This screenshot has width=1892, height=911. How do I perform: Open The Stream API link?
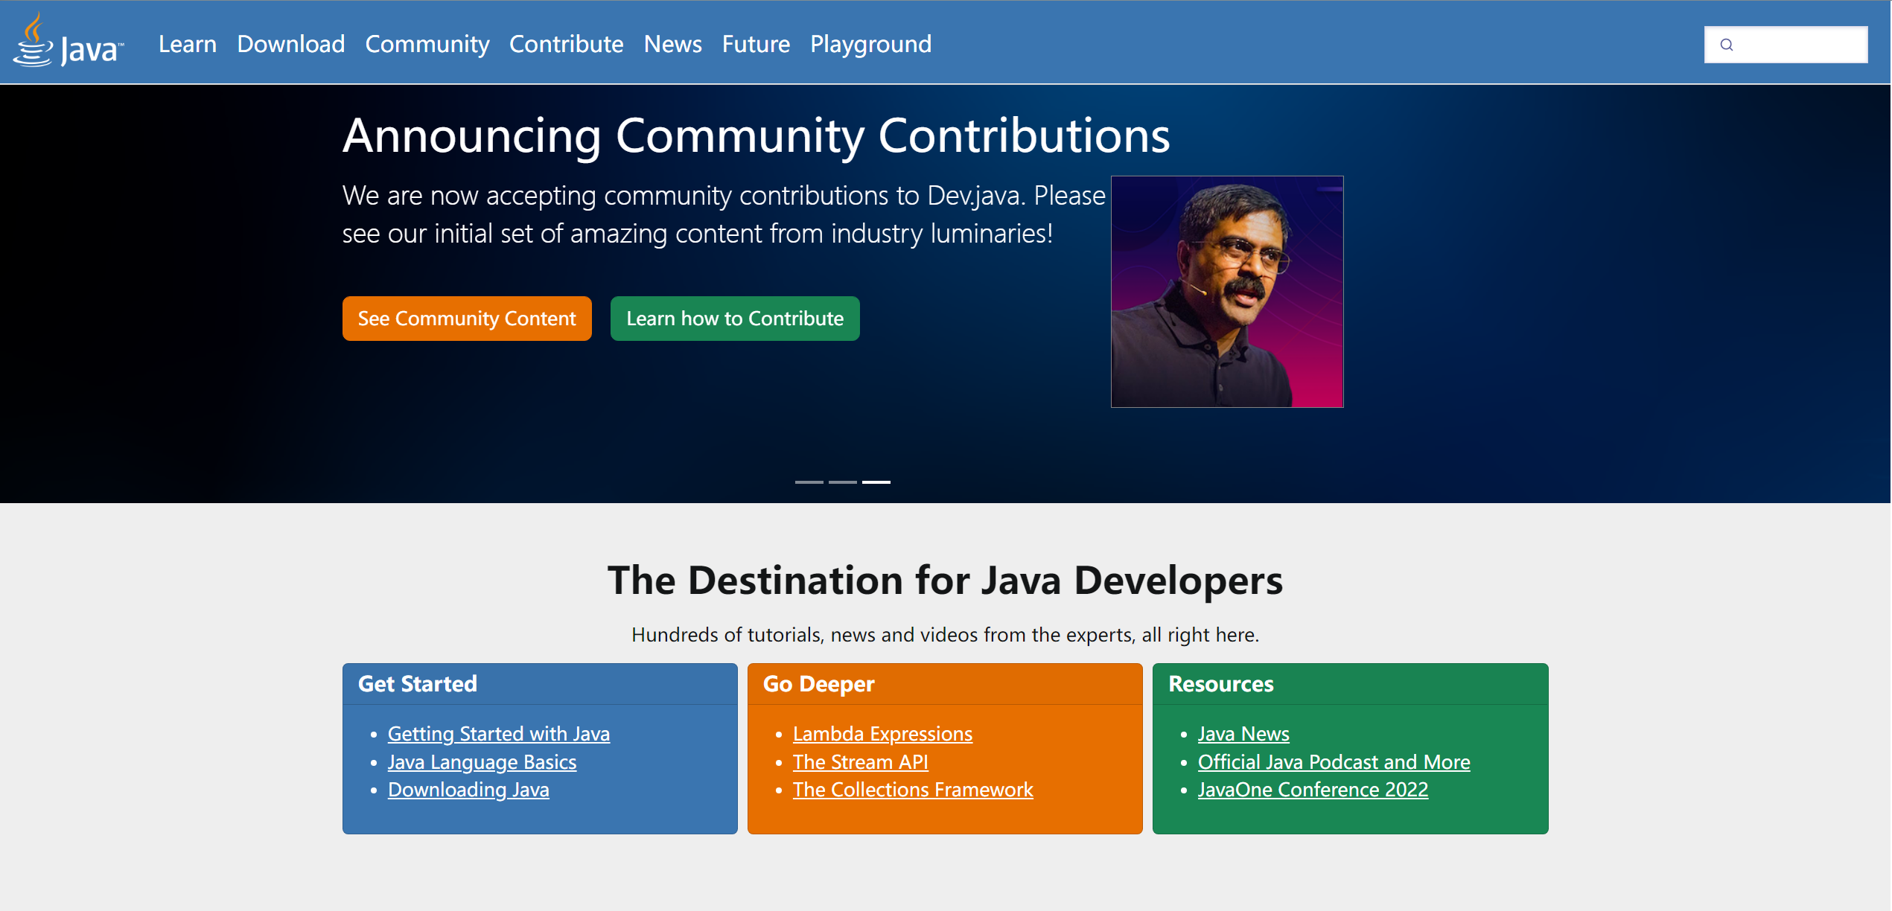(x=860, y=762)
